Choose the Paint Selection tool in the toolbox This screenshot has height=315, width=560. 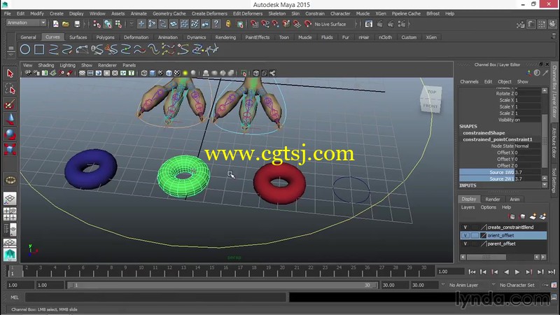pos(10,104)
